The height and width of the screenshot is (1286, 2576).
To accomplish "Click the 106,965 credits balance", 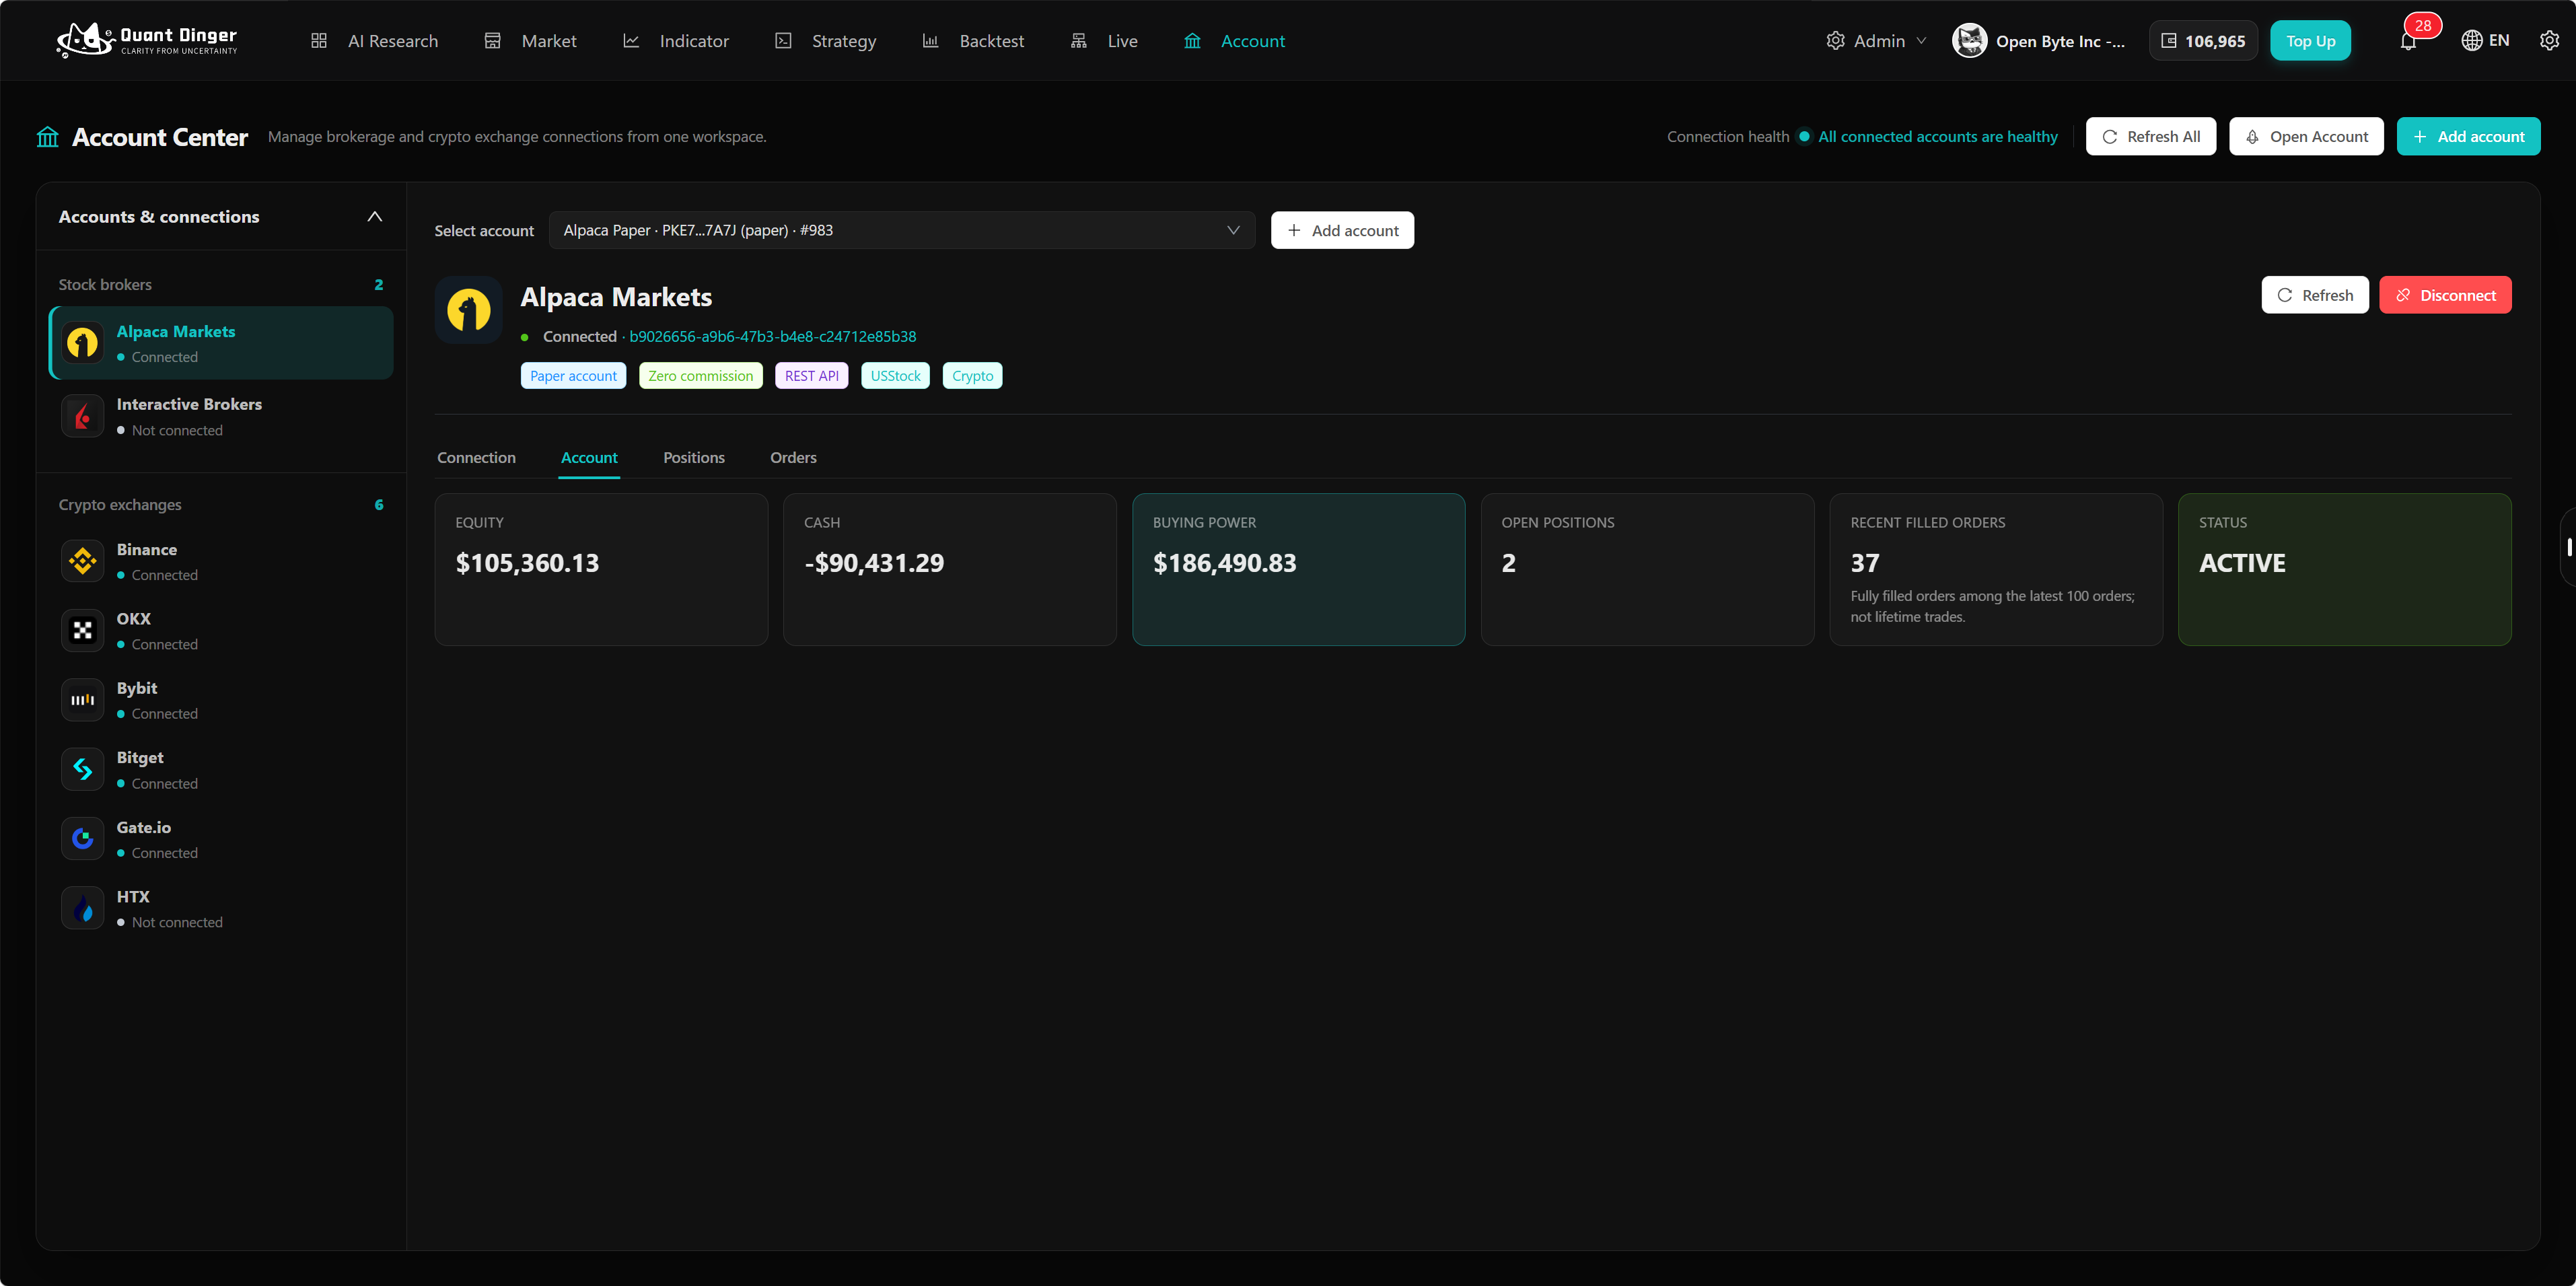I will 2203,41.
